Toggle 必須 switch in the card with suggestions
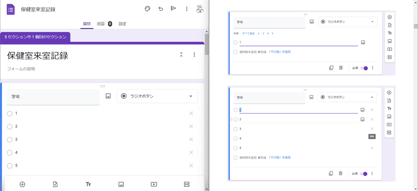This screenshot has height=191, width=418. 364,68
